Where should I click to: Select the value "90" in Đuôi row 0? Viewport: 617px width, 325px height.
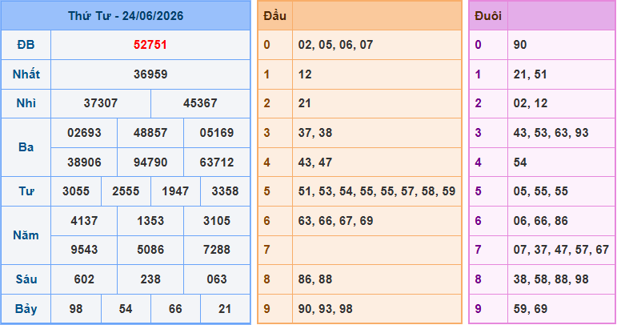520,45
